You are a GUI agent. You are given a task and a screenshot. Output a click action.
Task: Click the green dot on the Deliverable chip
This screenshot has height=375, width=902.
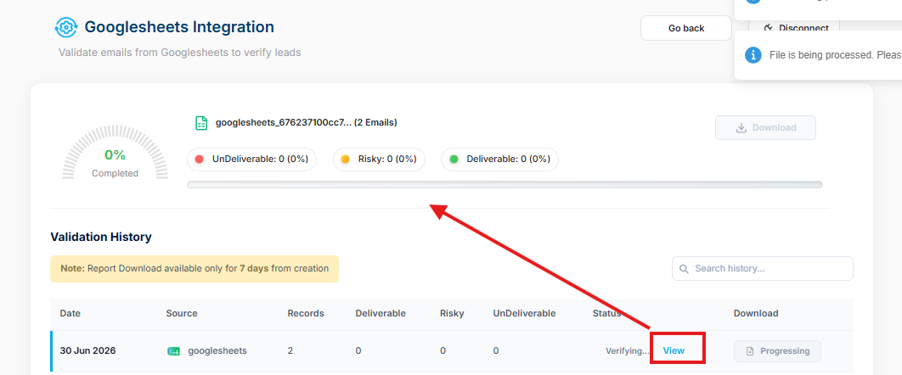click(x=454, y=159)
